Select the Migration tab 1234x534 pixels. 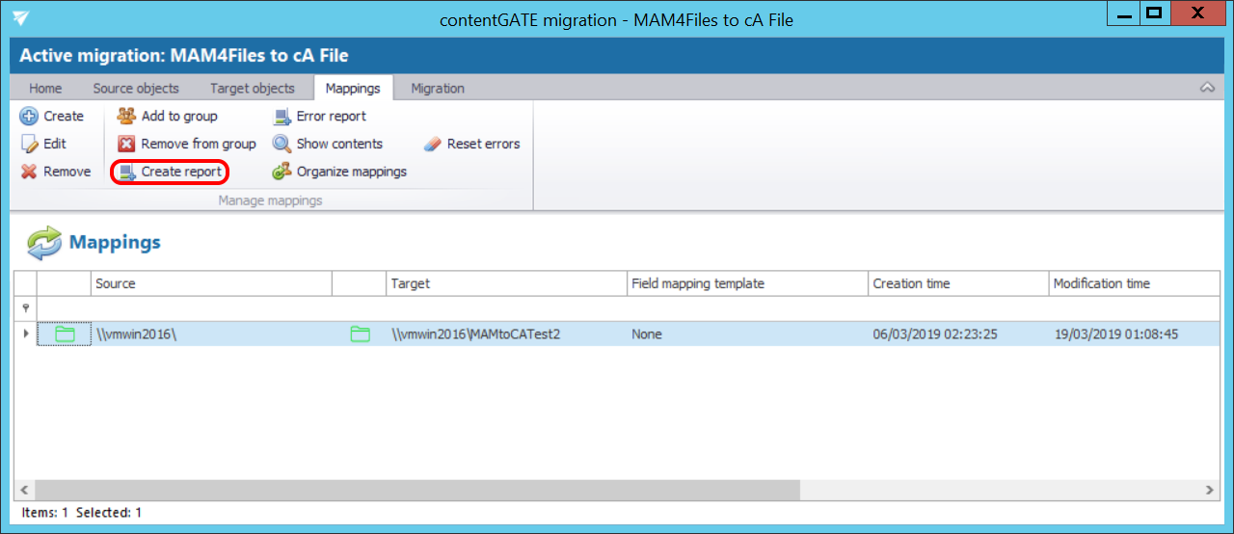(x=438, y=88)
